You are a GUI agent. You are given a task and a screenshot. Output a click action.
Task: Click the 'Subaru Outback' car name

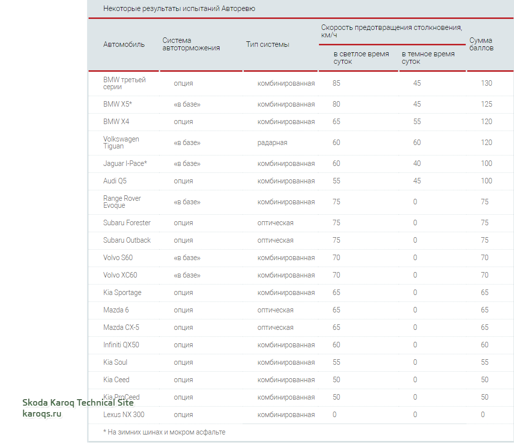tap(127, 240)
